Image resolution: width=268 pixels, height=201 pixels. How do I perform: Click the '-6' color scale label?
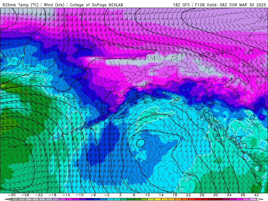[x=93, y=195]
